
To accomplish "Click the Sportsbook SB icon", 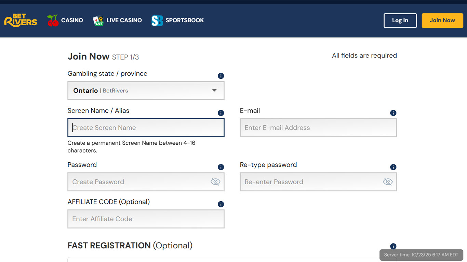I will point(157,20).
